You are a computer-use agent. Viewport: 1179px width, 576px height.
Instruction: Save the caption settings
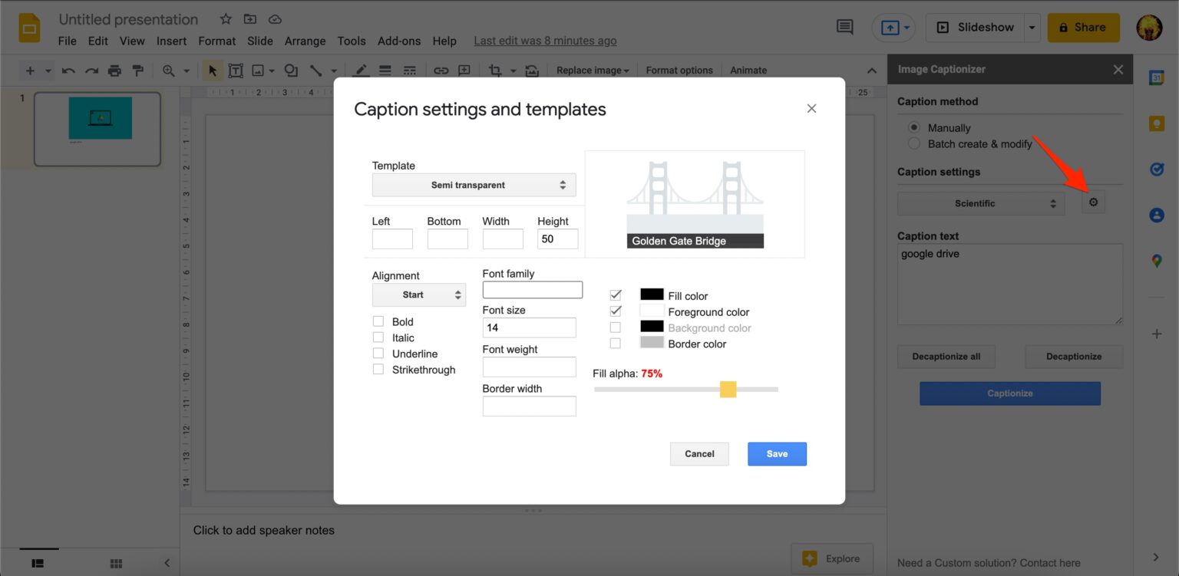coord(777,453)
